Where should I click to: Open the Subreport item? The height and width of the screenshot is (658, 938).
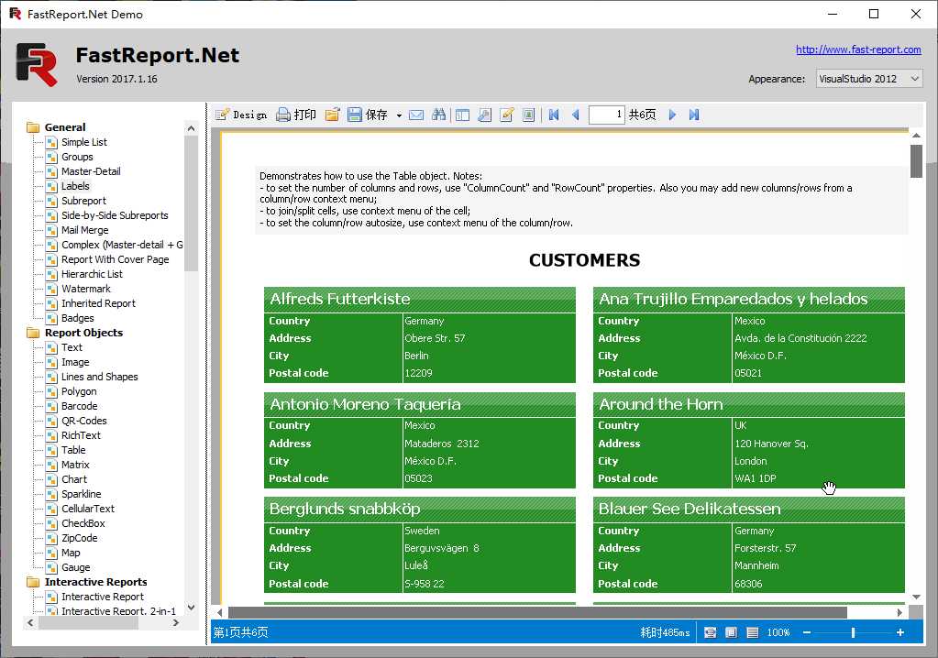(83, 201)
